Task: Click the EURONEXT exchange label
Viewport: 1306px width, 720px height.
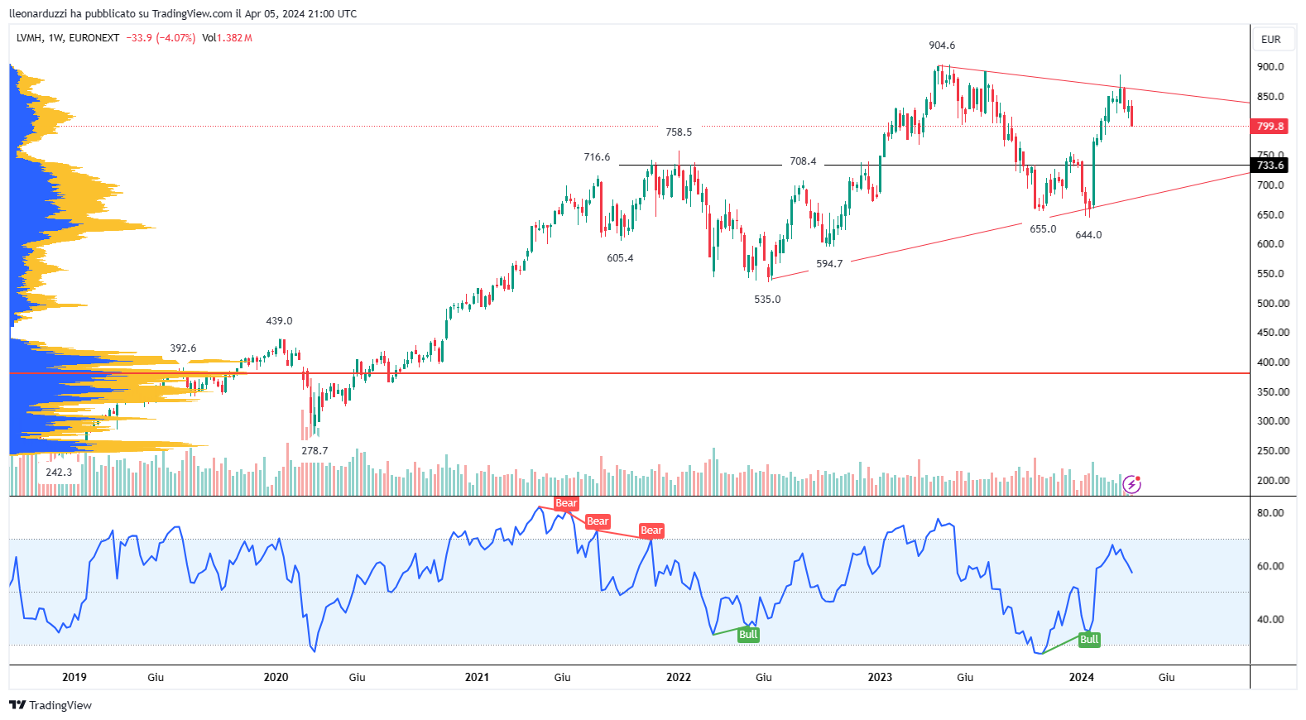Action: coord(94,38)
